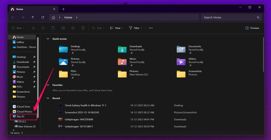
Task: Collapse the Recent section
Action: point(48,98)
